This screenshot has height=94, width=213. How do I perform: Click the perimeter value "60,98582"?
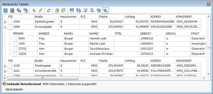tap(137, 71)
